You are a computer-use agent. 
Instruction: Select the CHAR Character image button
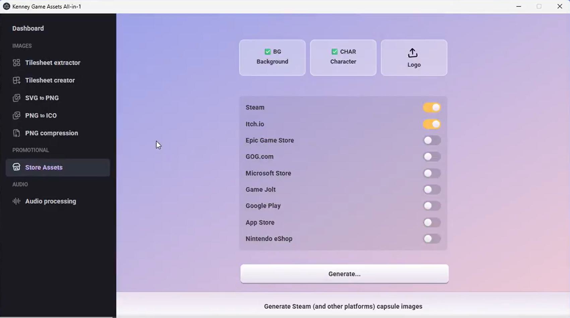point(343,58)
